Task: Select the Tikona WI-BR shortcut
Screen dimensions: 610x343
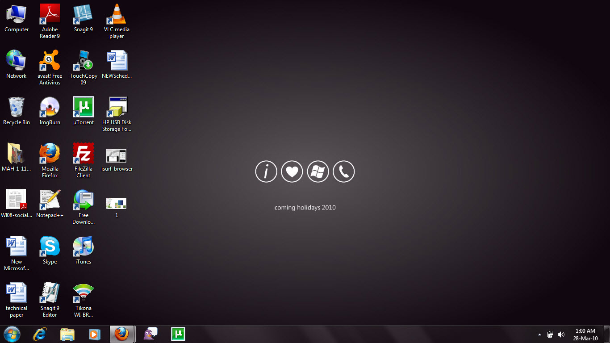Action: [83, 300]
